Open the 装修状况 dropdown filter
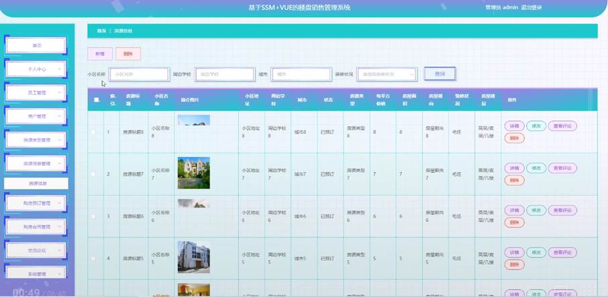 pos(387,74)
